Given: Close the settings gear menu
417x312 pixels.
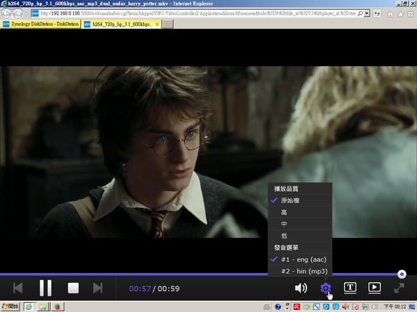Looking at the screenshot, I should [x=325, y=288].
